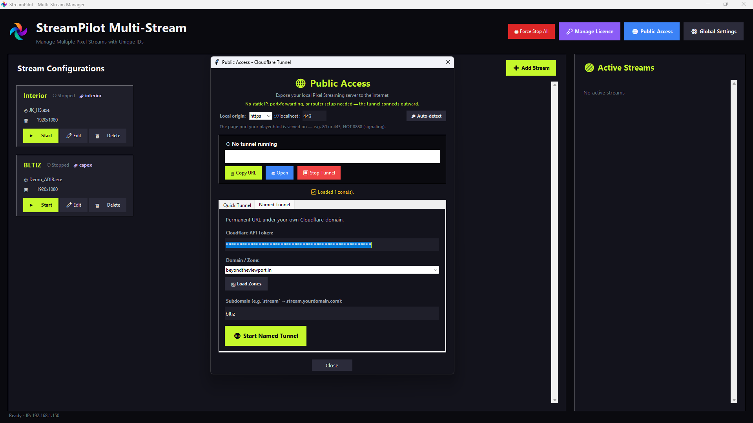
Task: Edit the BLTIZ stream configuration
Action: (x=74, y=205)
